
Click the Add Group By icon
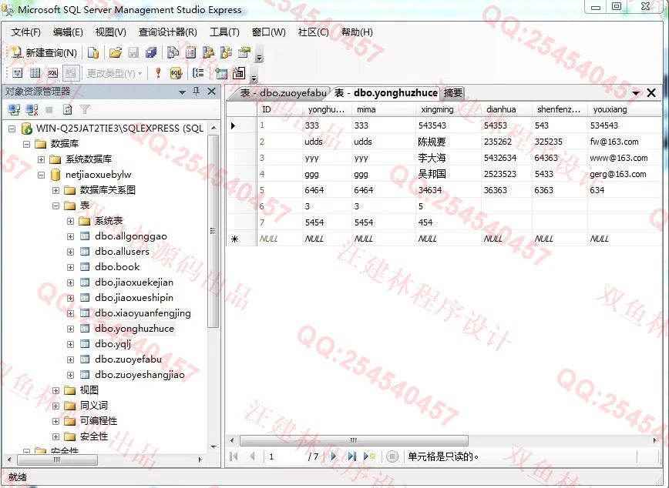198,73
